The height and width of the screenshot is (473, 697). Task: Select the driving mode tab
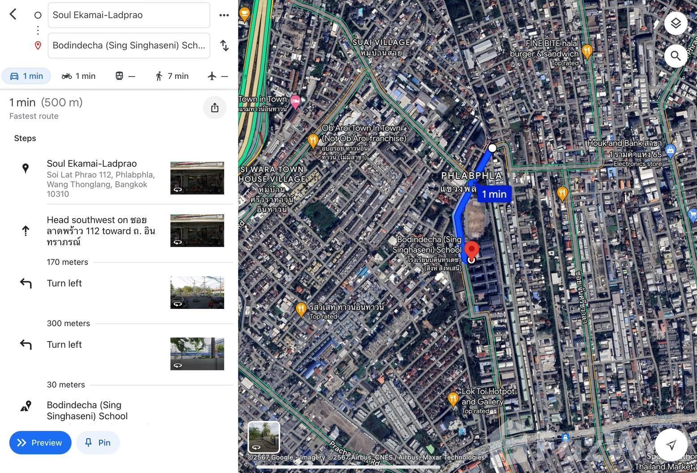(26, 76)
